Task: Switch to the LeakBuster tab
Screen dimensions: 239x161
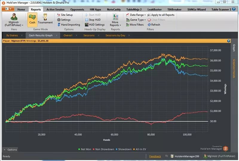Action: coord(154,10)
